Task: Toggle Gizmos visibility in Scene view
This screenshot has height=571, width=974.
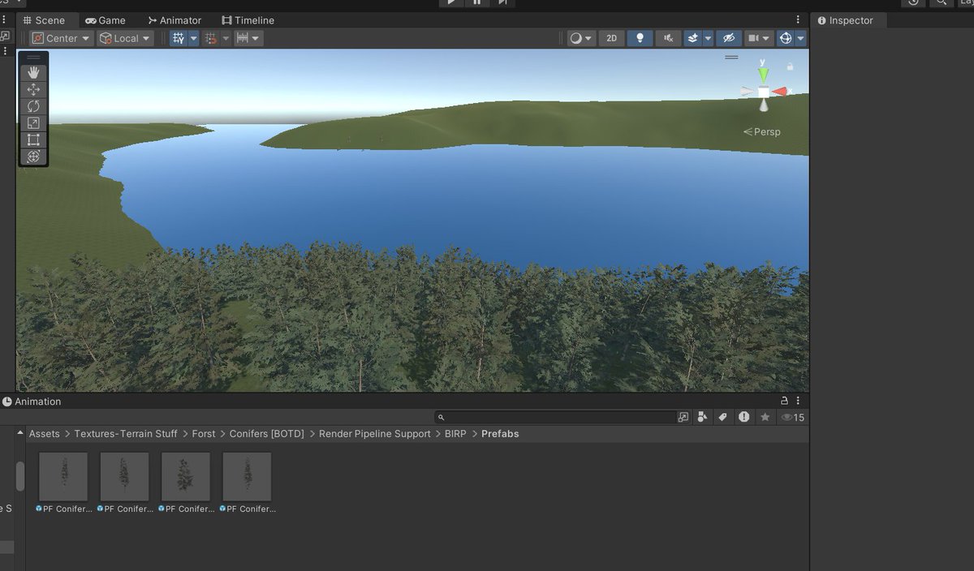Action: click(785, 38)
